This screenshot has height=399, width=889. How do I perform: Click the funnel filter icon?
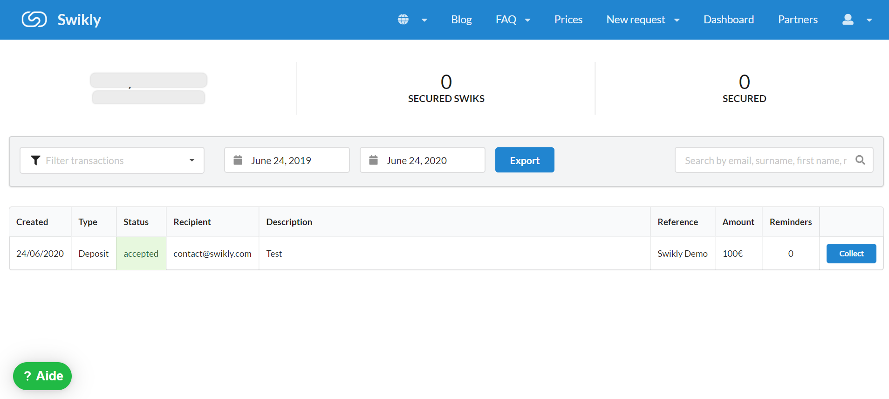click(x=35, y=160)
